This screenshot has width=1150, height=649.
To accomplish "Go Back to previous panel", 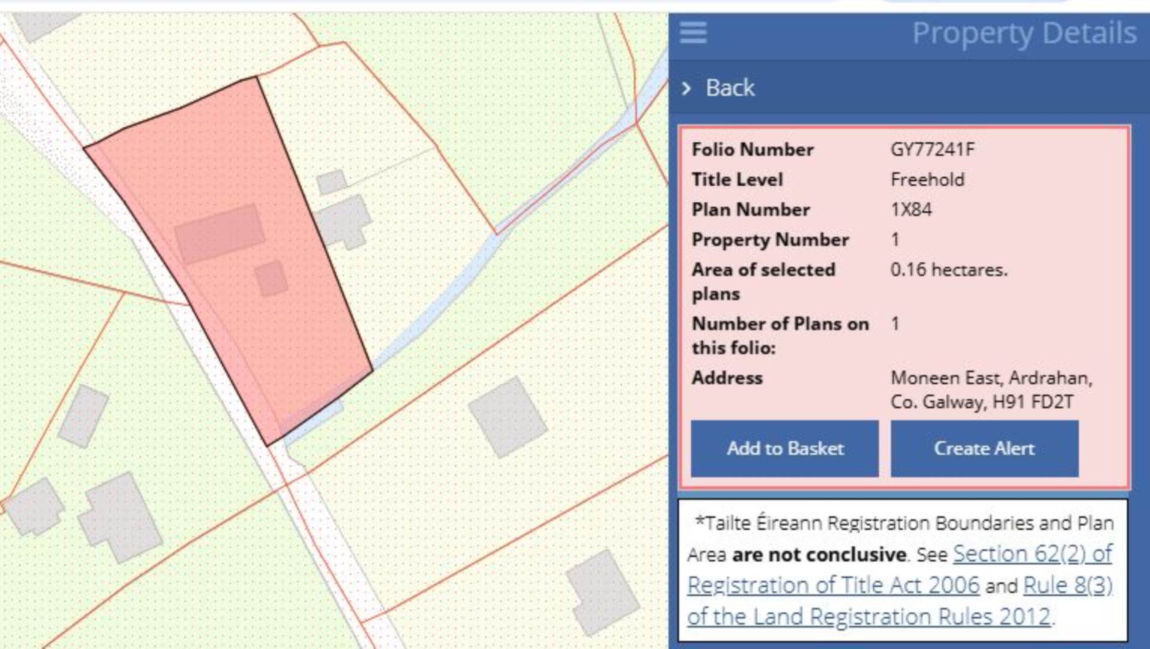I will (730, 88).
